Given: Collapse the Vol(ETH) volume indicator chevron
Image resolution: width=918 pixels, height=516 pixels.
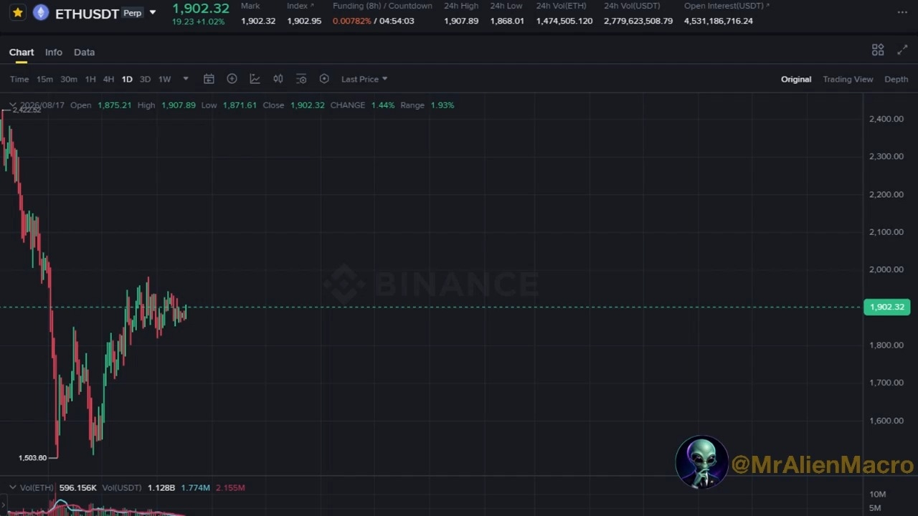Looking at the screenshot, I should coord(12,487).
